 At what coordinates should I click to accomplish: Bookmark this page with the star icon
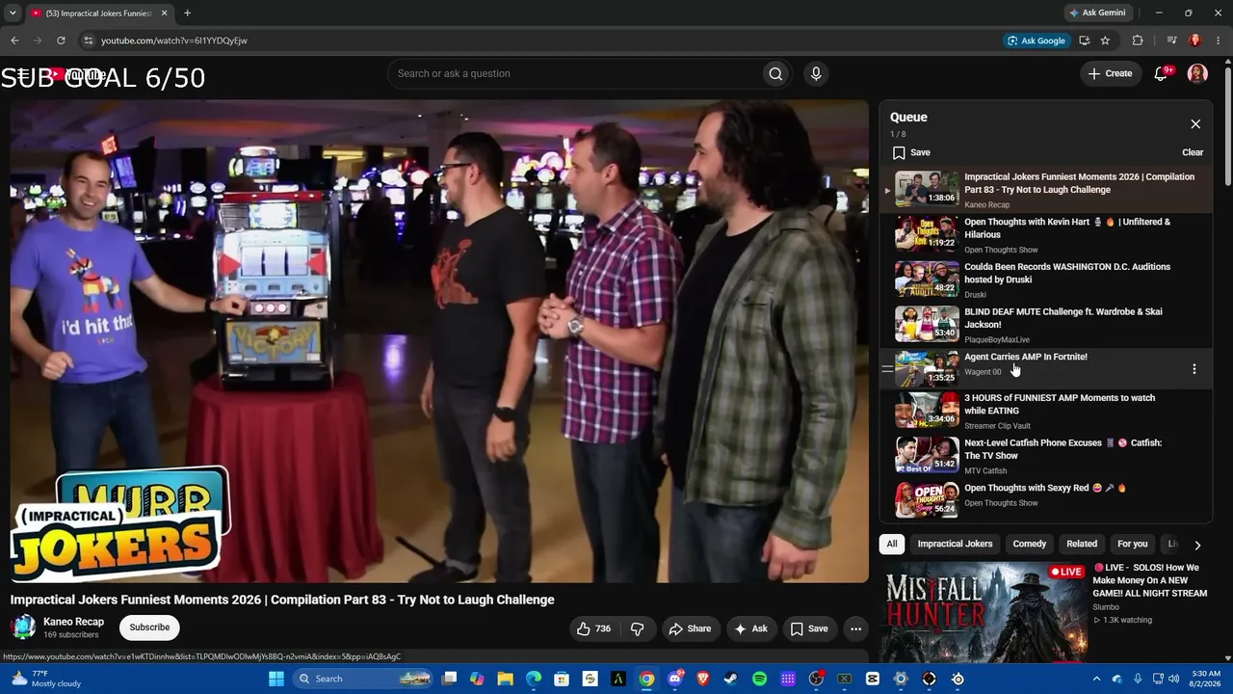(1105, 40)
